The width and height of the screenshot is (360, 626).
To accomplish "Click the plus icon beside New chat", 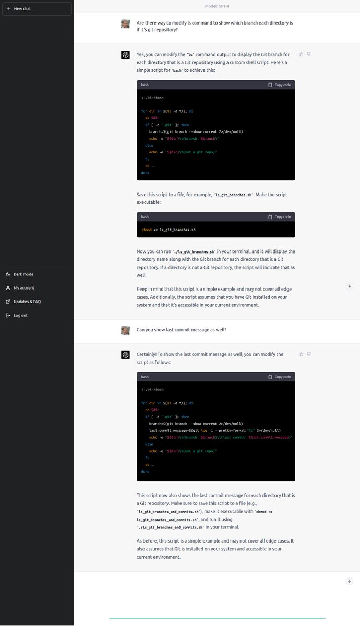I will click(x=8, y=9).
